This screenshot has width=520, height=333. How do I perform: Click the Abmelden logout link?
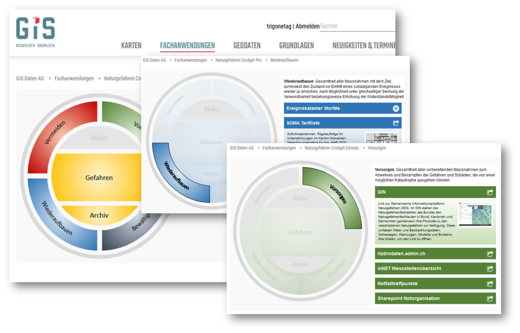(x=308, y=26)
